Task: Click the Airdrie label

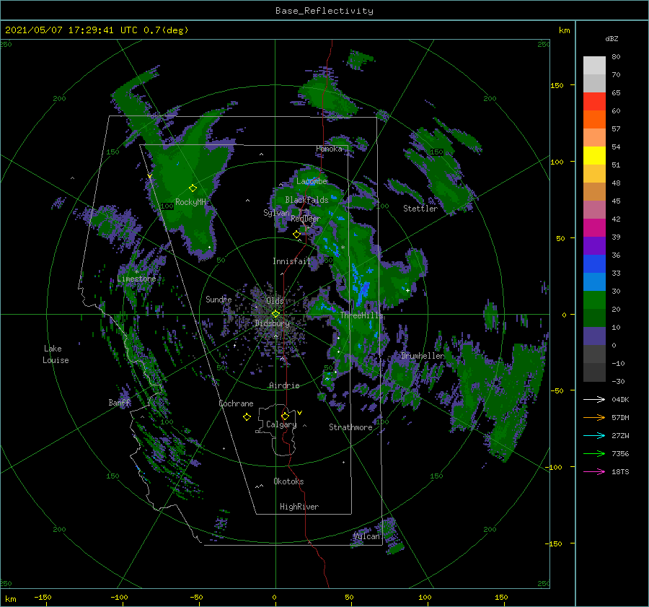Action: point(284,385)
